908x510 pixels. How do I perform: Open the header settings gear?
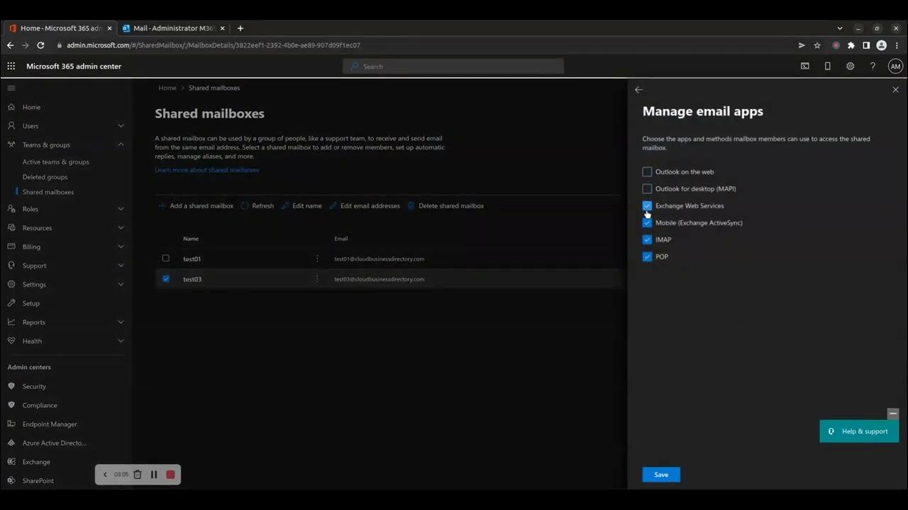850,66
